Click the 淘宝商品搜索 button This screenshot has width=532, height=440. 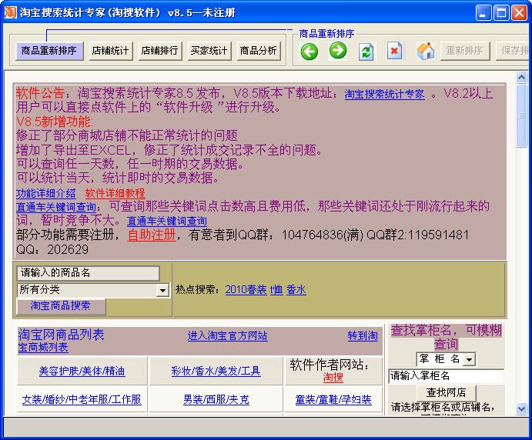(61, 306)
